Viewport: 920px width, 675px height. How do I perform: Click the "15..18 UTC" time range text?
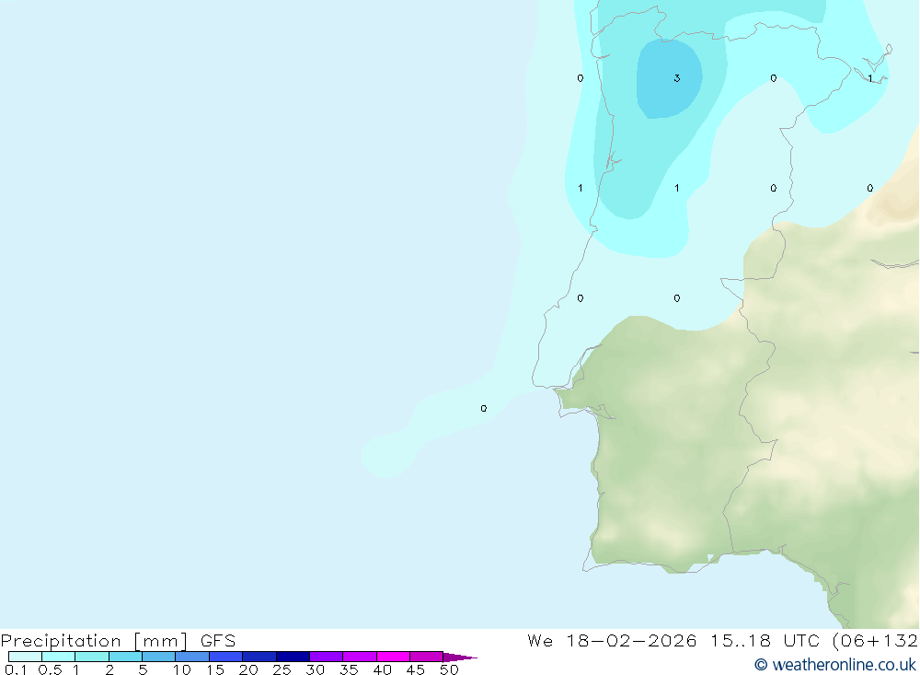point(765,640)
